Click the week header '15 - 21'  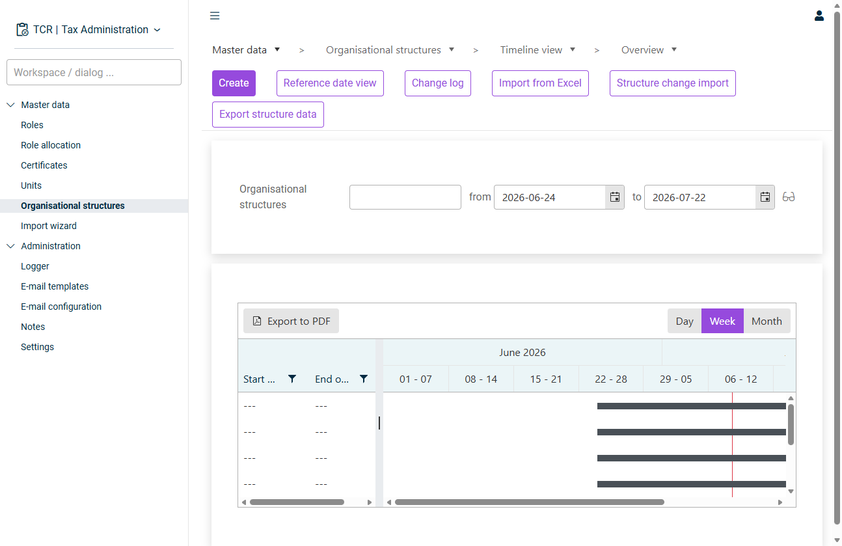[546, 379]
